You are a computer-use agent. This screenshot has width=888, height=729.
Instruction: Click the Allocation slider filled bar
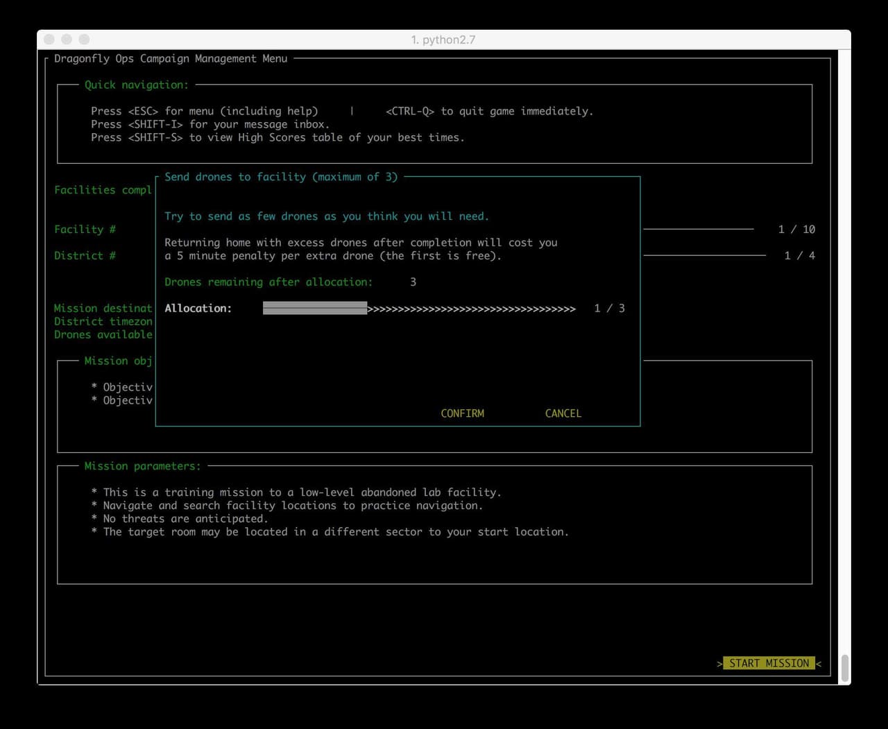[315, 308]
